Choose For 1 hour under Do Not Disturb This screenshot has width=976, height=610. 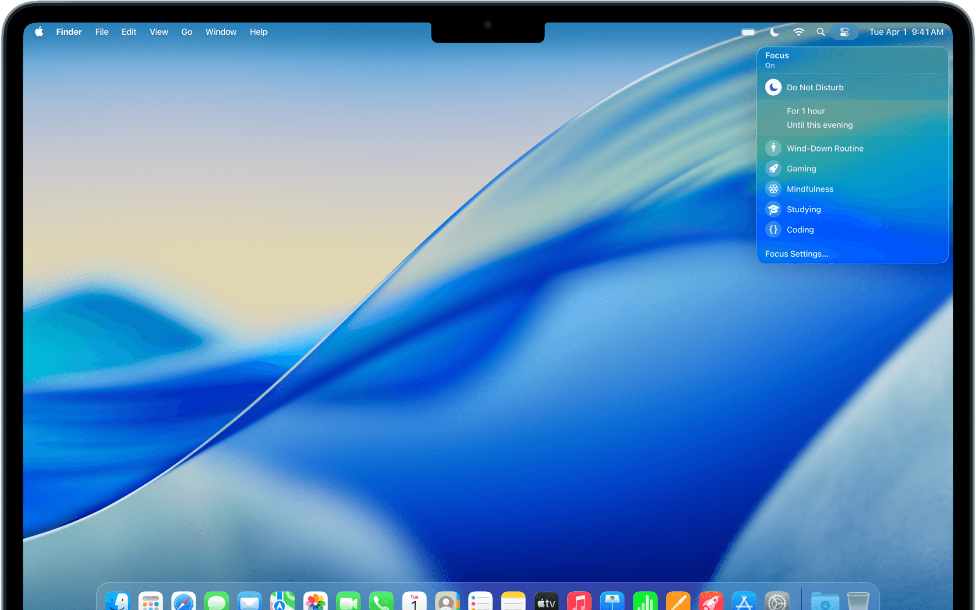point(806,111)
